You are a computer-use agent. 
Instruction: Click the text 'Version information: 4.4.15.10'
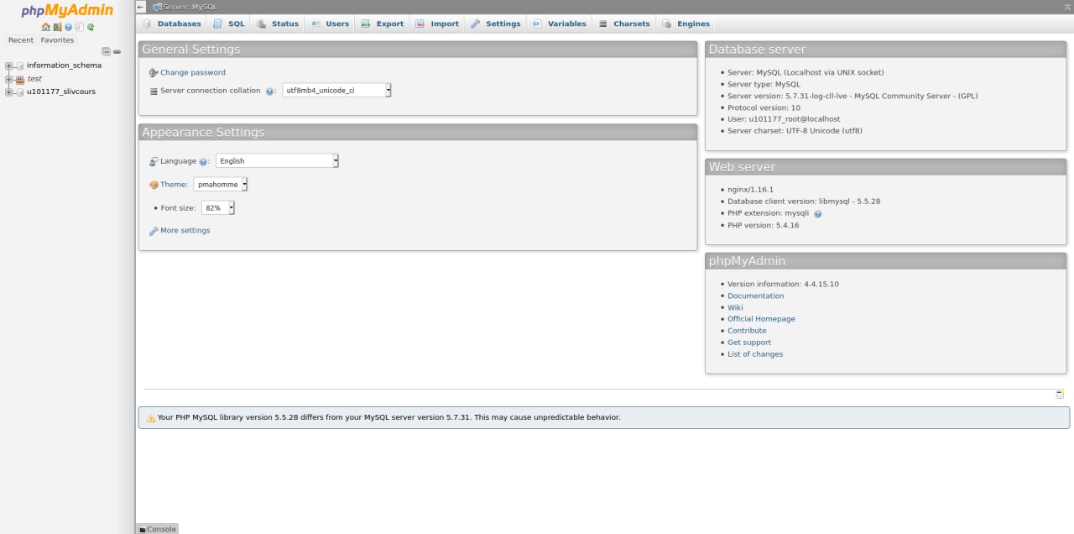coord(783,284)
